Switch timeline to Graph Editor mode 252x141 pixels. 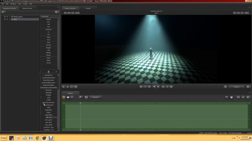click(x=72, y=97)
